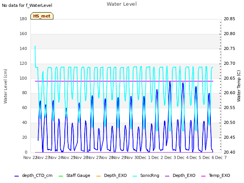Click the 'Dec 7' x-axis date label
The height and width of the screenshot is (183, 244).
tap(221, 157)
